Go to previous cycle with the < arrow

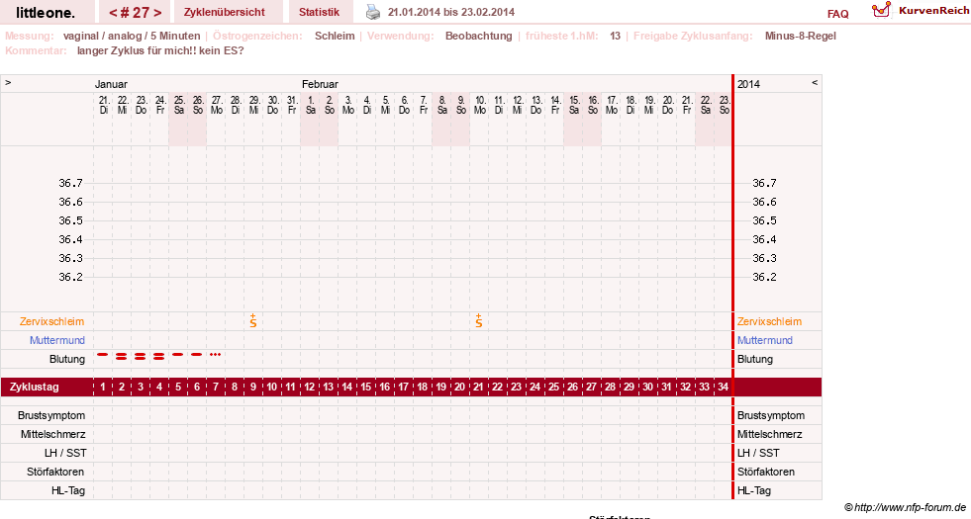(113, 13)
